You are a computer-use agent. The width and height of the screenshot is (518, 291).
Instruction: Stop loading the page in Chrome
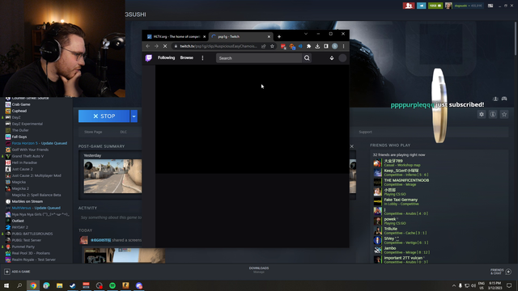coord(165,46)
